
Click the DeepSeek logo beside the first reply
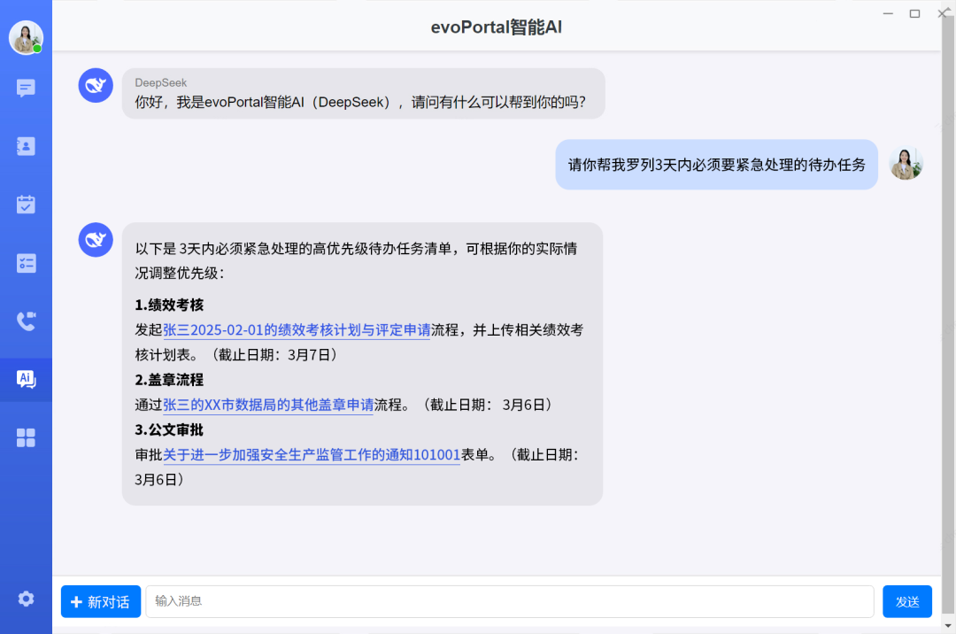tap(96, 85)
